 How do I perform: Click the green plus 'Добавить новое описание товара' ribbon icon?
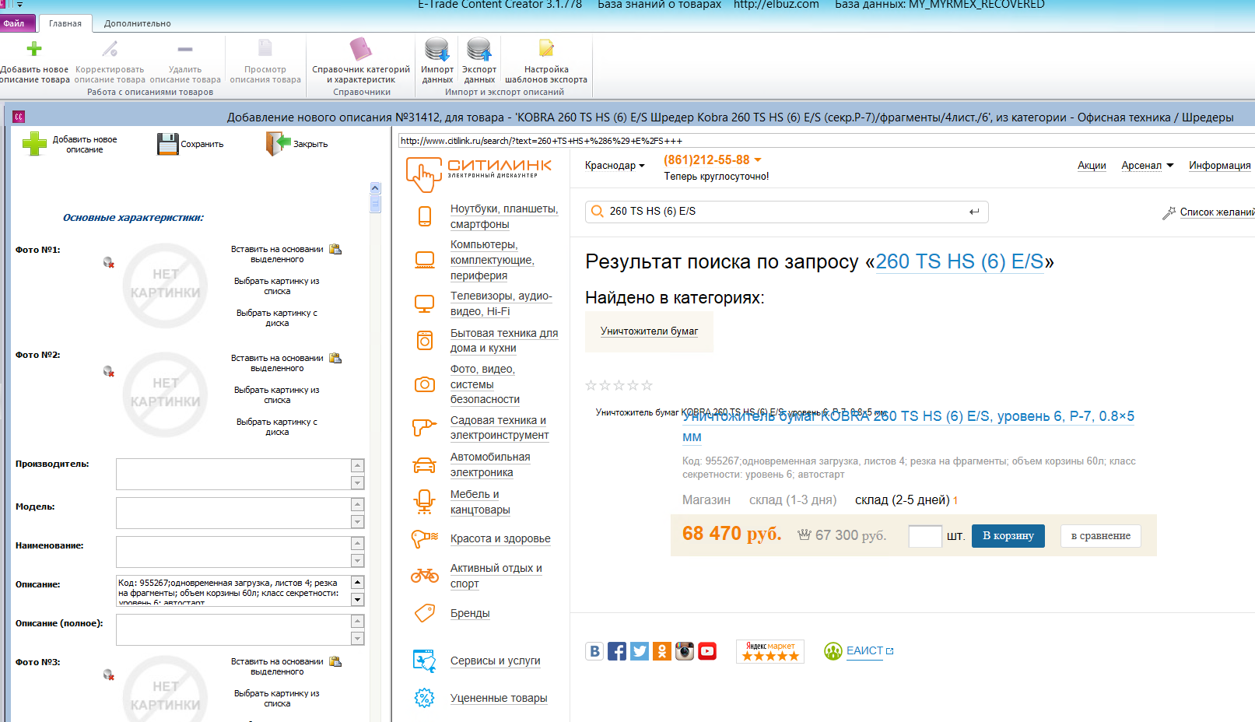[x=34, y=49]
